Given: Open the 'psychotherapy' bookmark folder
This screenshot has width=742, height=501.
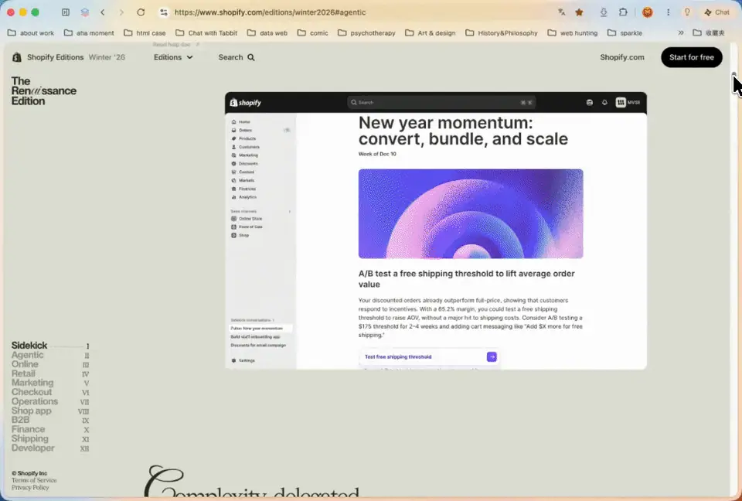Looking at the screenshot, I should (366, 32).
